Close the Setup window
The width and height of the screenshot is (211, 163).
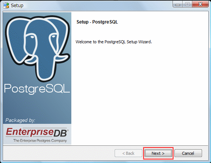pyautogui.click(x=200, y=4)
